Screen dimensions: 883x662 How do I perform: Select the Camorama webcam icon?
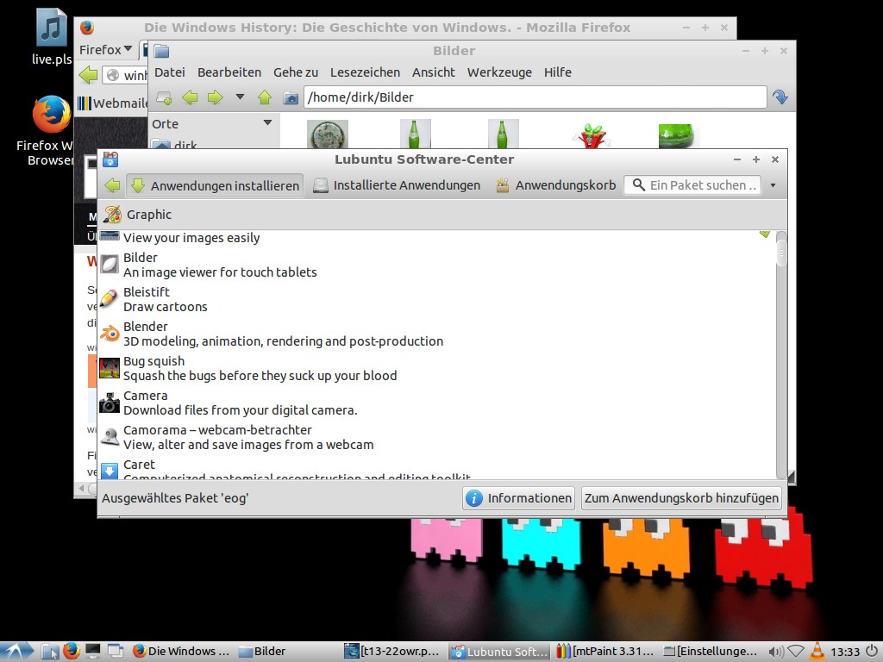tap(110, 437)
